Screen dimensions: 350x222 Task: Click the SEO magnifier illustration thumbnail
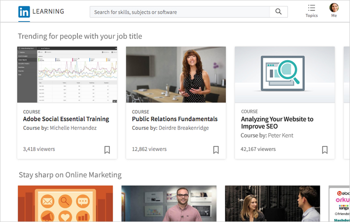(x=284, y=74)
